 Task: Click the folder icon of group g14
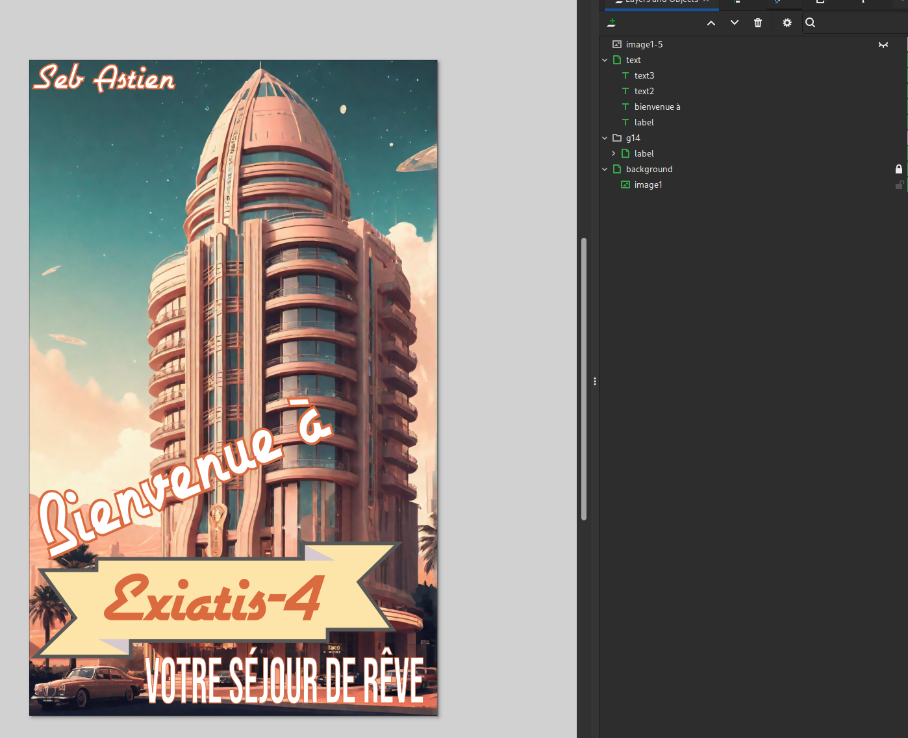(x=617, y=138)
